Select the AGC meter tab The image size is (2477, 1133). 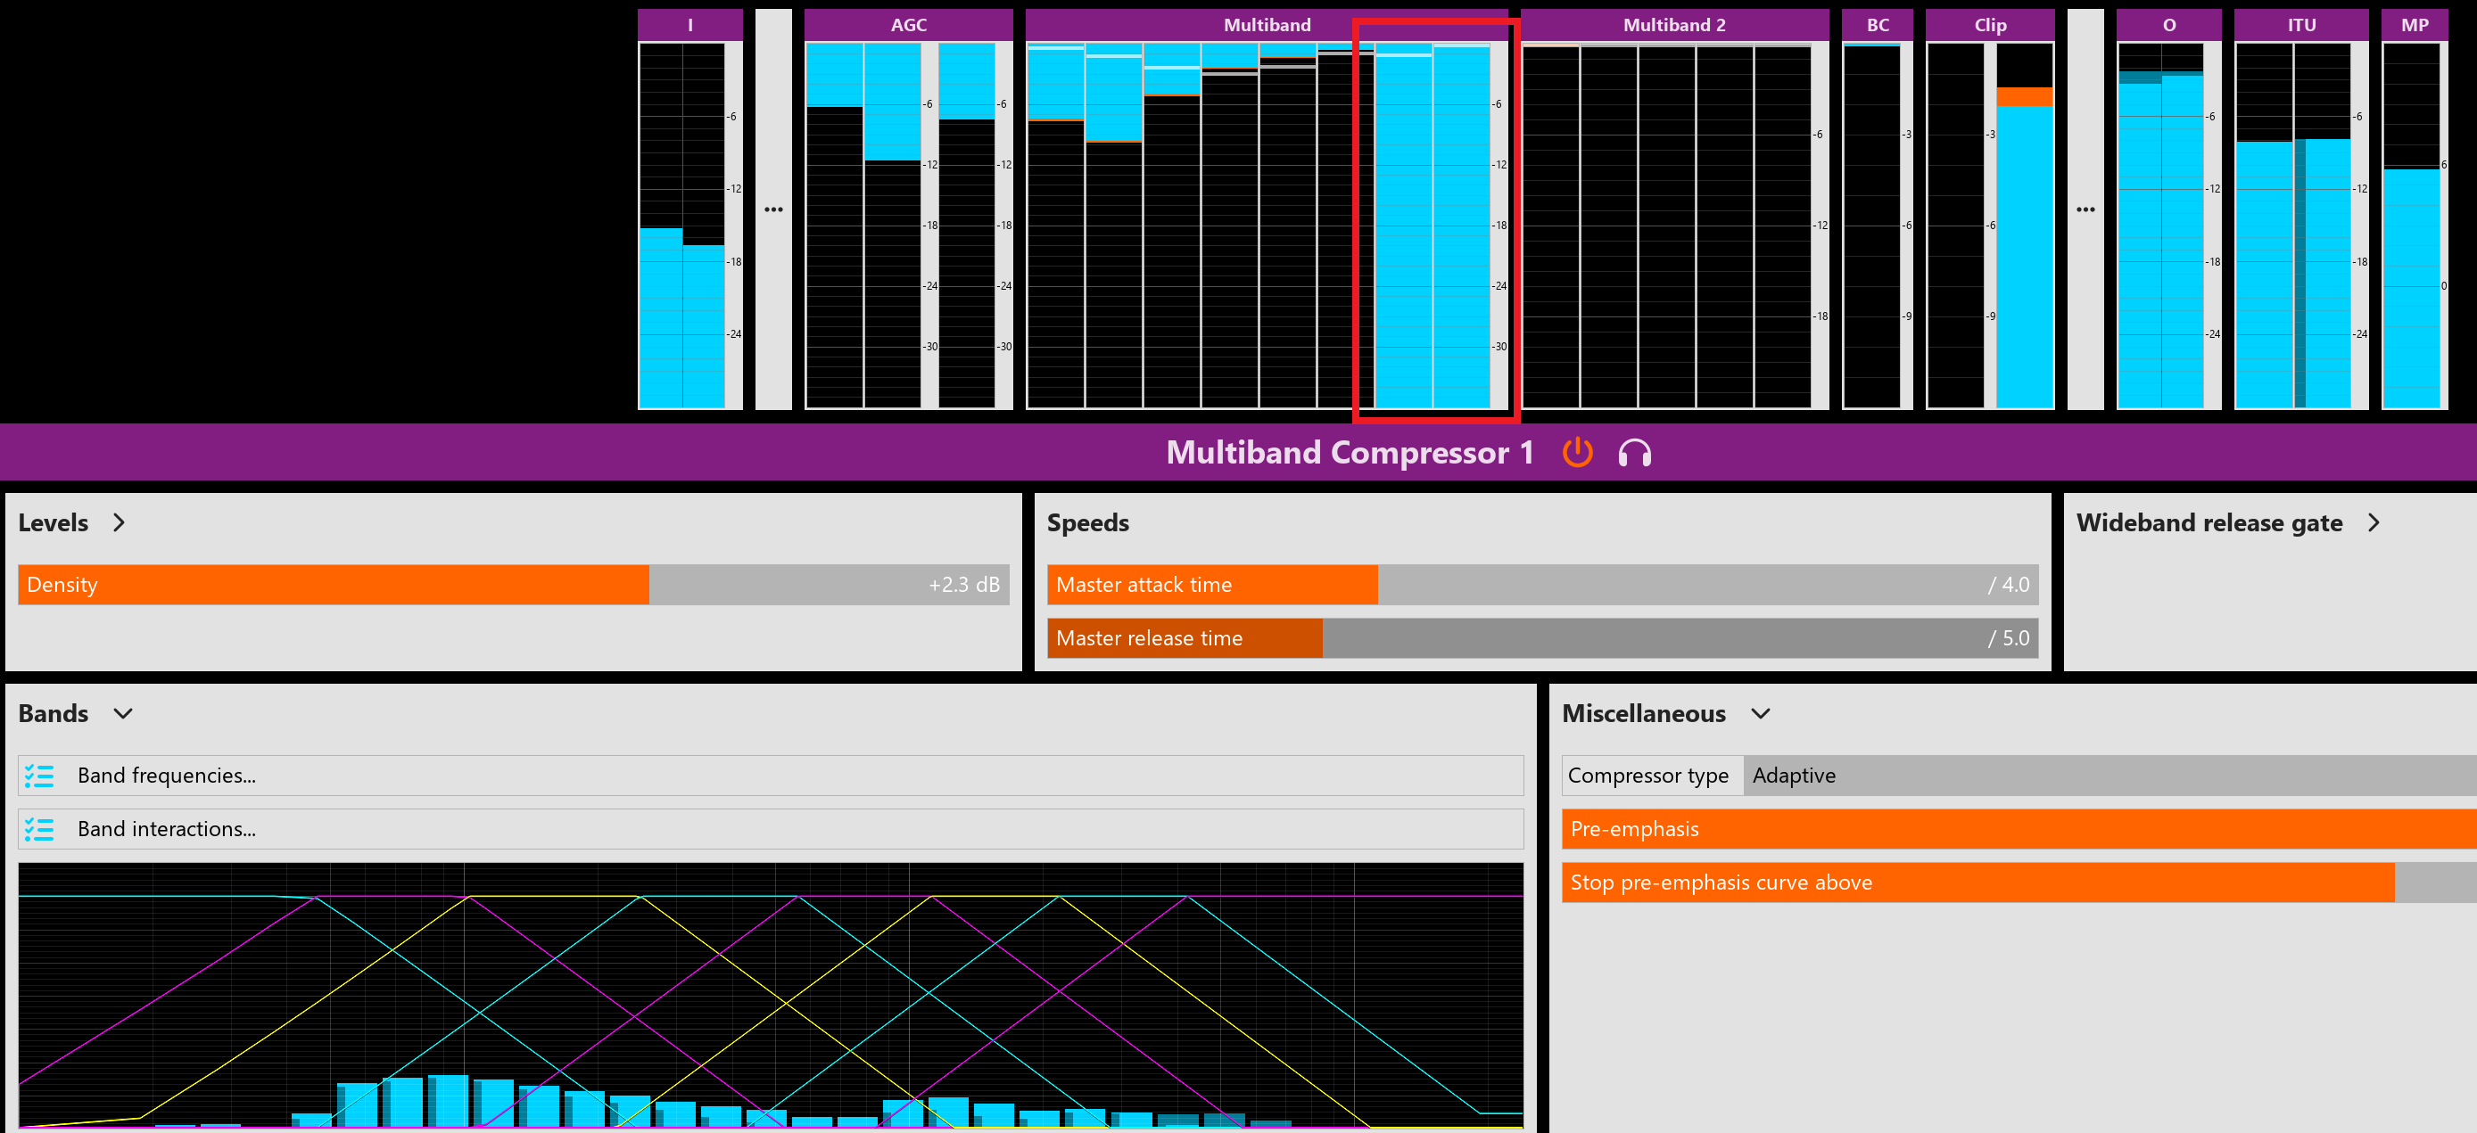908,25
